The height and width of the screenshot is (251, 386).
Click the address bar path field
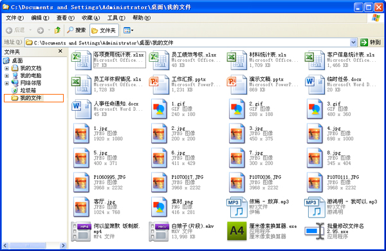(x=191, y=42)
